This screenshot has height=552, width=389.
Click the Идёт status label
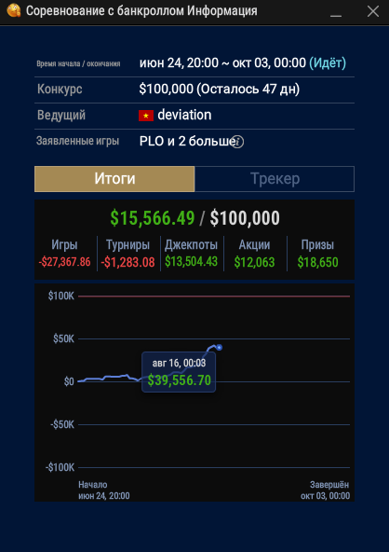point(328,63)
